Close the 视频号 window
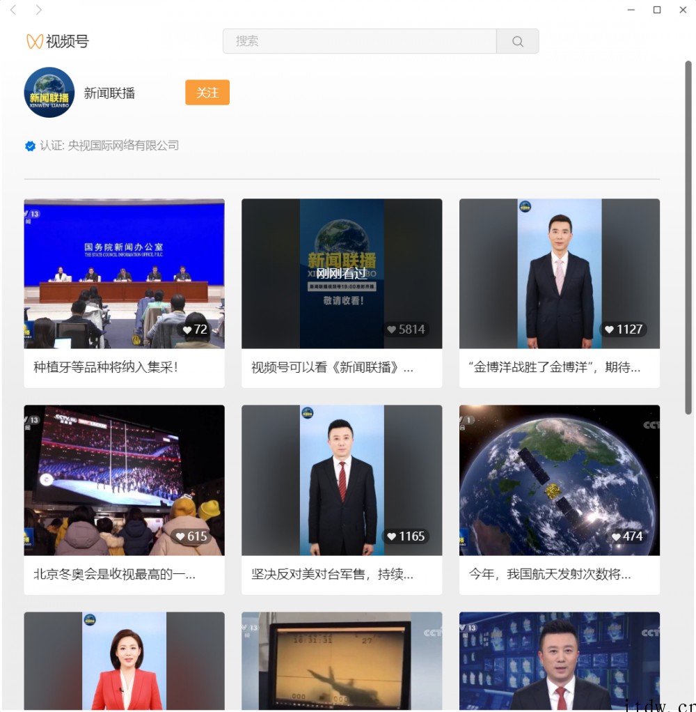The height and width of the screenshot is (712, 696). point(683,10)
